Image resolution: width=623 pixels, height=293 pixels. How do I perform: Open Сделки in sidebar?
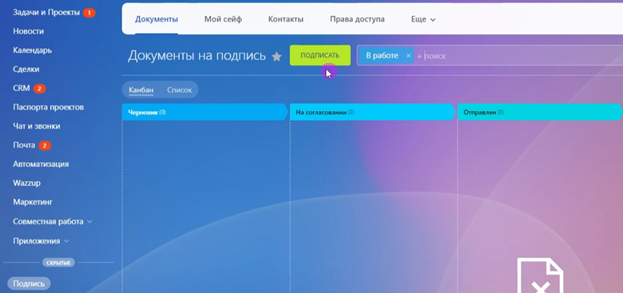tap(26, 69)
